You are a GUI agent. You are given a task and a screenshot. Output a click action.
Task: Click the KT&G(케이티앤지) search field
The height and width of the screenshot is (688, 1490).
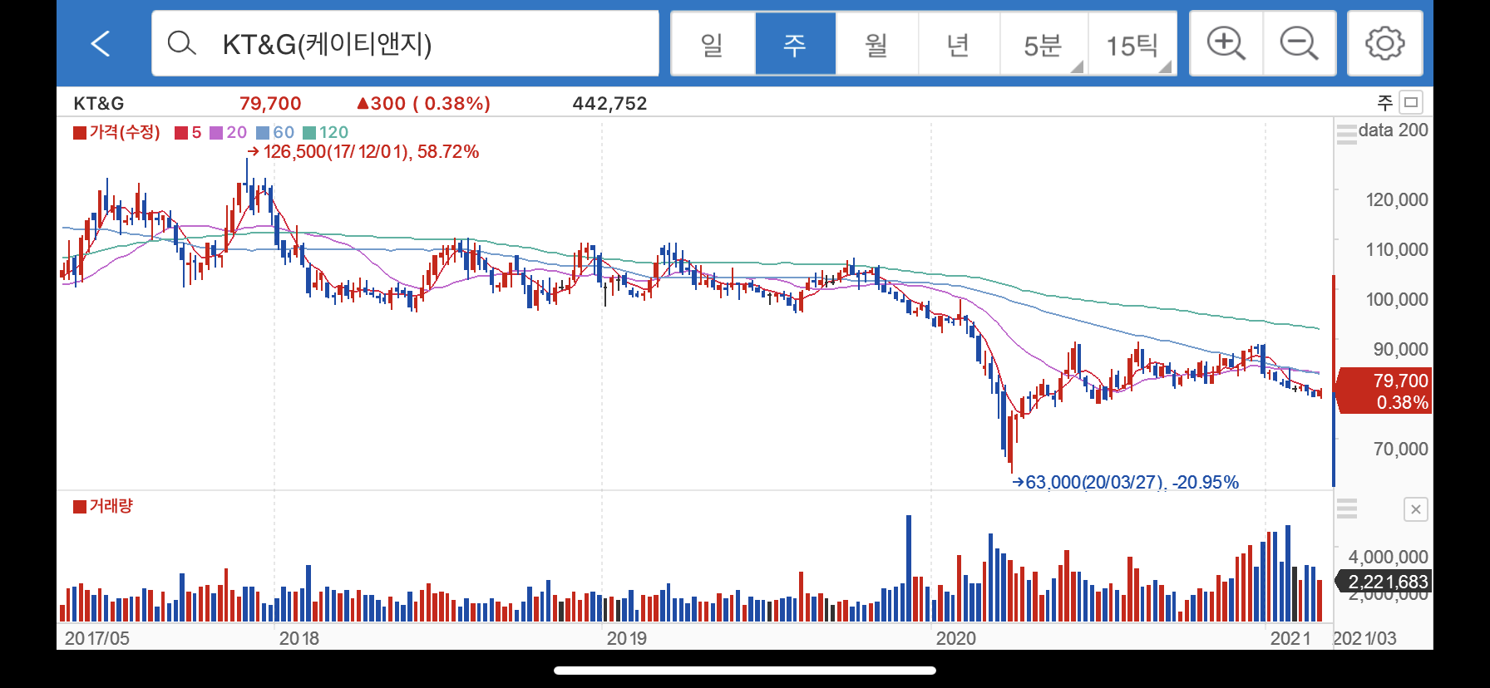405,43
